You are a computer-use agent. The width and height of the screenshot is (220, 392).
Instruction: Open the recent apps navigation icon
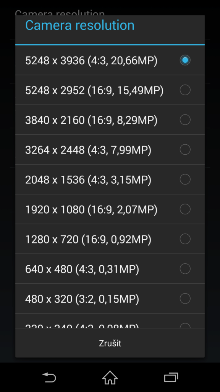click(x=171, y=377)
